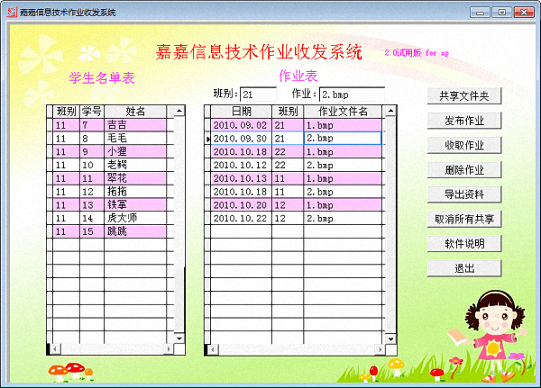Click 收取作业 to collect homework
541x388 pixels.
click(x=463, y=145)
